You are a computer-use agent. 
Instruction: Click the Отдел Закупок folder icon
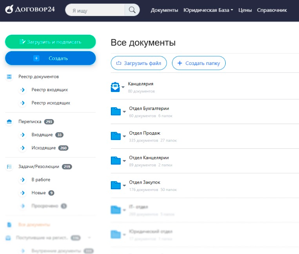[116, 185]
